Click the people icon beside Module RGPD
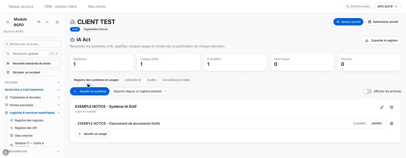The height and width of the screenshot is (158, 406). point(8,22)
